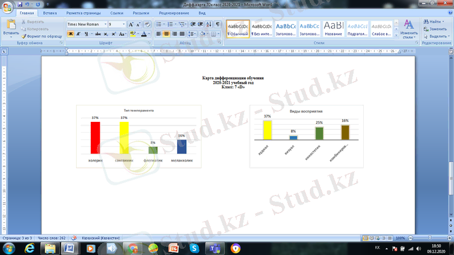
Task: Apply the Название style
Action: point(333,29)
